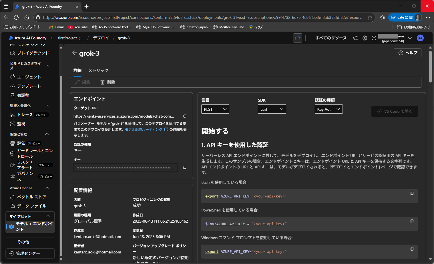The height and width of the screenshot is (264, 434).
Task: Click the Azure AI Foundry logo
Action: click(27, 38)
